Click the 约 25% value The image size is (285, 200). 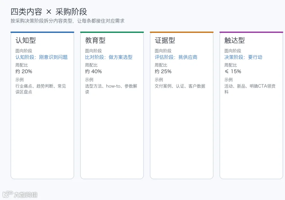(163, 71)
